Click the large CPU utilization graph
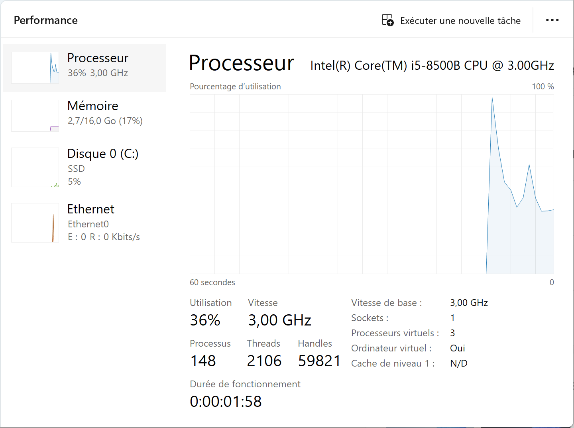Screen dimensions: 574x428 [372, 184]
